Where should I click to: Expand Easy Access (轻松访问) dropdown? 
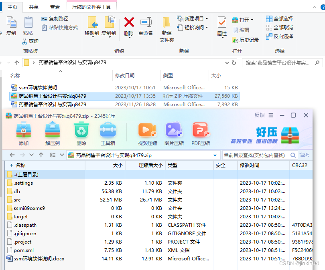207,27
